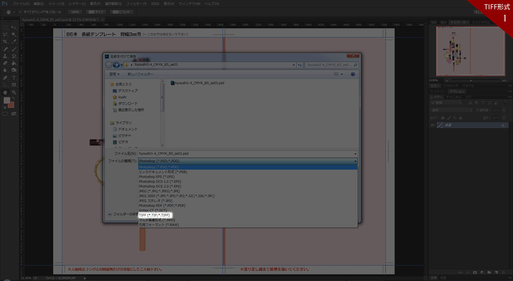Switch to ヒストグラム tab
The width and height of the screenshot is (513, 281).
[x=481, y=22]
